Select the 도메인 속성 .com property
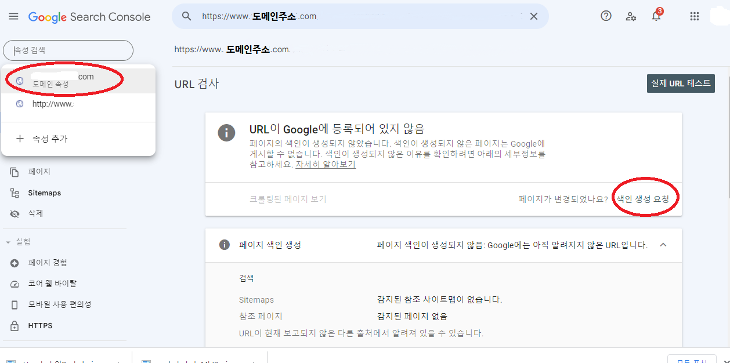The image size is (730, 363). (x=78, y=80)
